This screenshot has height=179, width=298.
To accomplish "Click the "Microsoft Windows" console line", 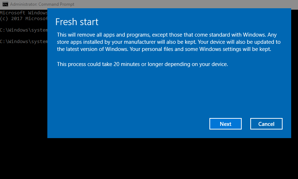I will coord(24,13).
